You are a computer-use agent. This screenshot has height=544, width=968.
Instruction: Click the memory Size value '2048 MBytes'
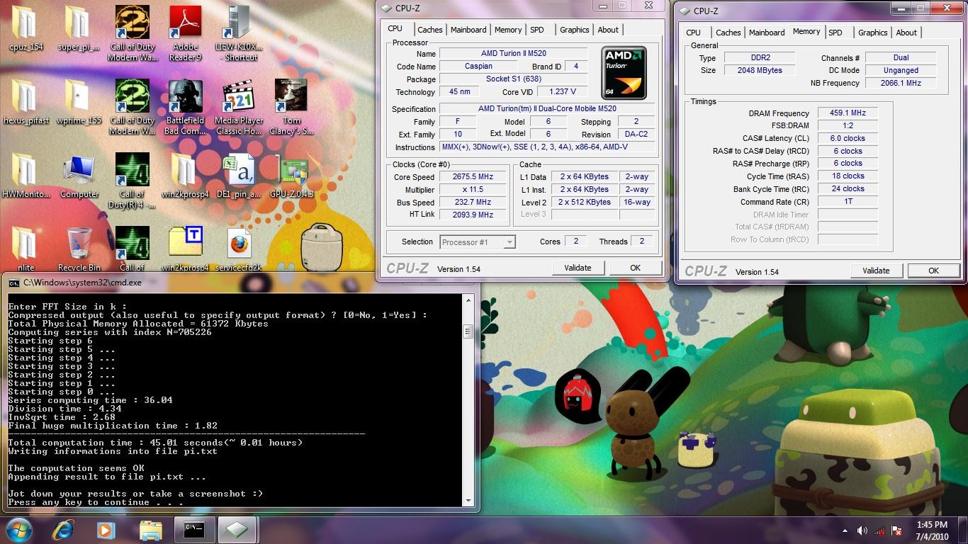(760, 70)
